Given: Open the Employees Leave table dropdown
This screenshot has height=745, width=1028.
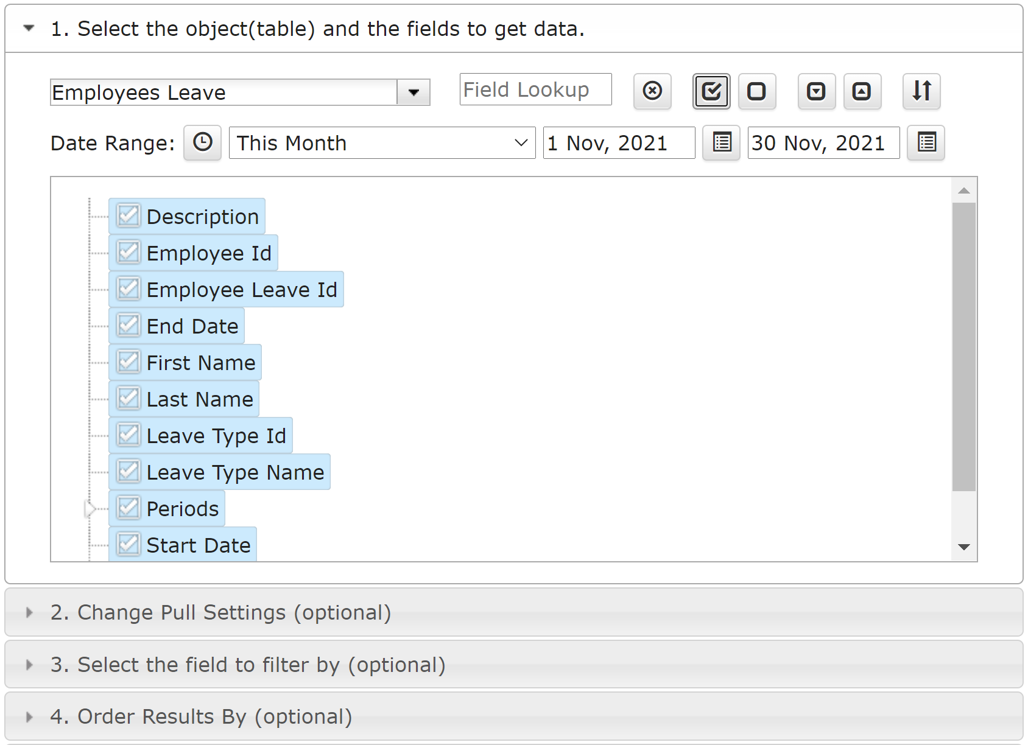Looking at the screenshot, I should 414,93.
